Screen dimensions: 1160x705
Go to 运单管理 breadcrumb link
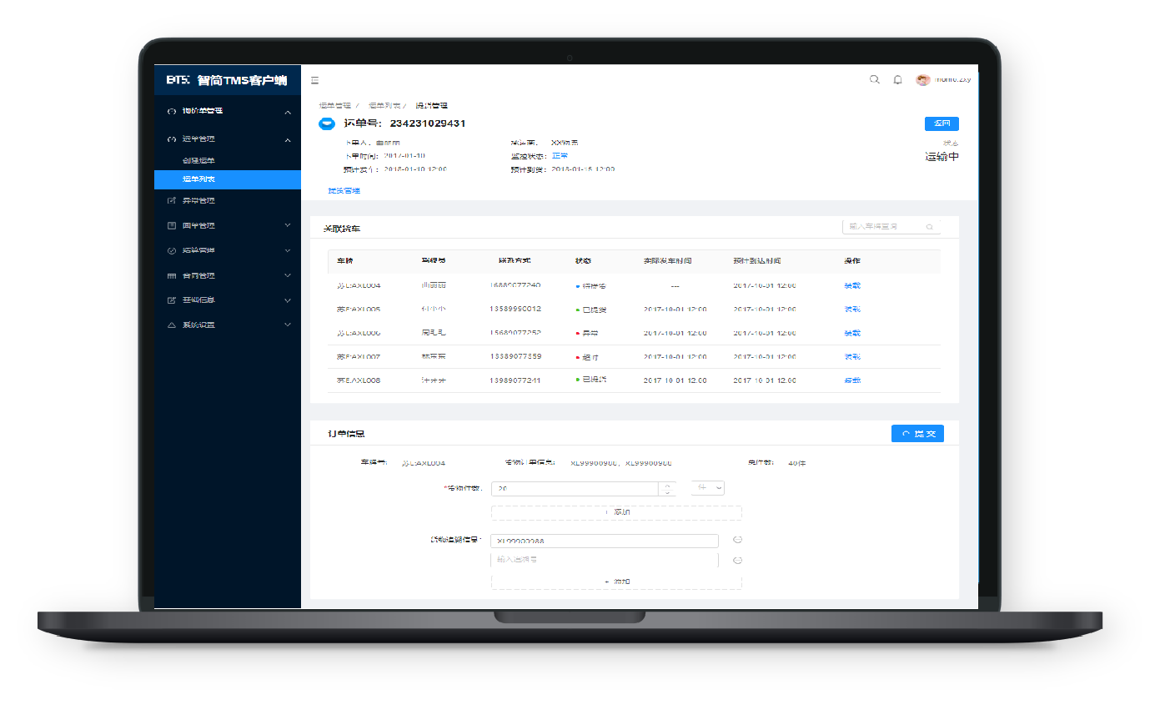[x=335, y=106]
